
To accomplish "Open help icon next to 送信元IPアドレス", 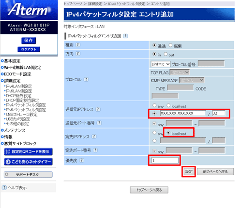I will coord(98,109).
